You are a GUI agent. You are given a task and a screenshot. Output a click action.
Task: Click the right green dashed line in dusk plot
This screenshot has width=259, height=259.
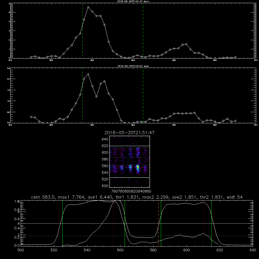coord(143,95)
